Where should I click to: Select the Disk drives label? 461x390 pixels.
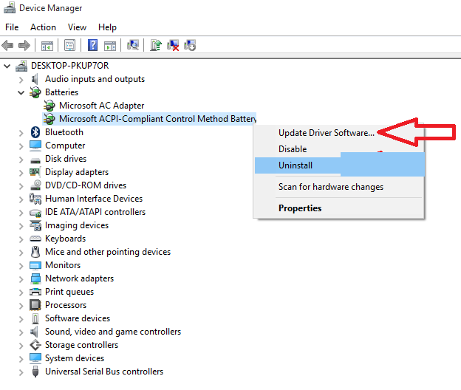[x=66, y=159]
